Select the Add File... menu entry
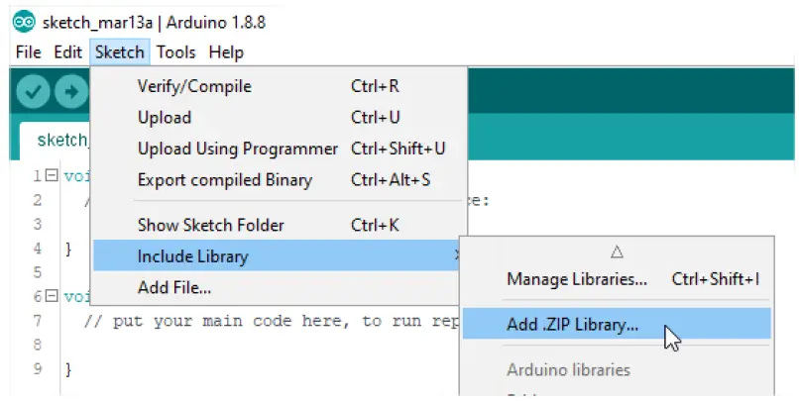Screen dimensions: 799x402 174,288
